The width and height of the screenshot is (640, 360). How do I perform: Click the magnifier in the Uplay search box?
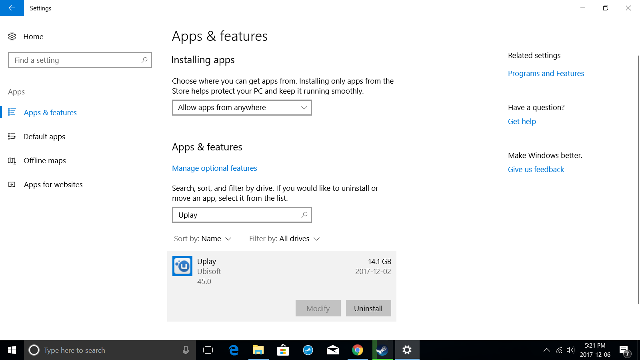[x=304, y=215]
